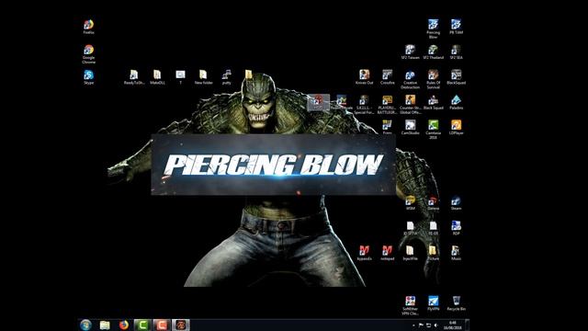Viewport: 588px width, 331px height.
Task: Select the LDPlayer desktop shortcut
Action: coord(456,127)
